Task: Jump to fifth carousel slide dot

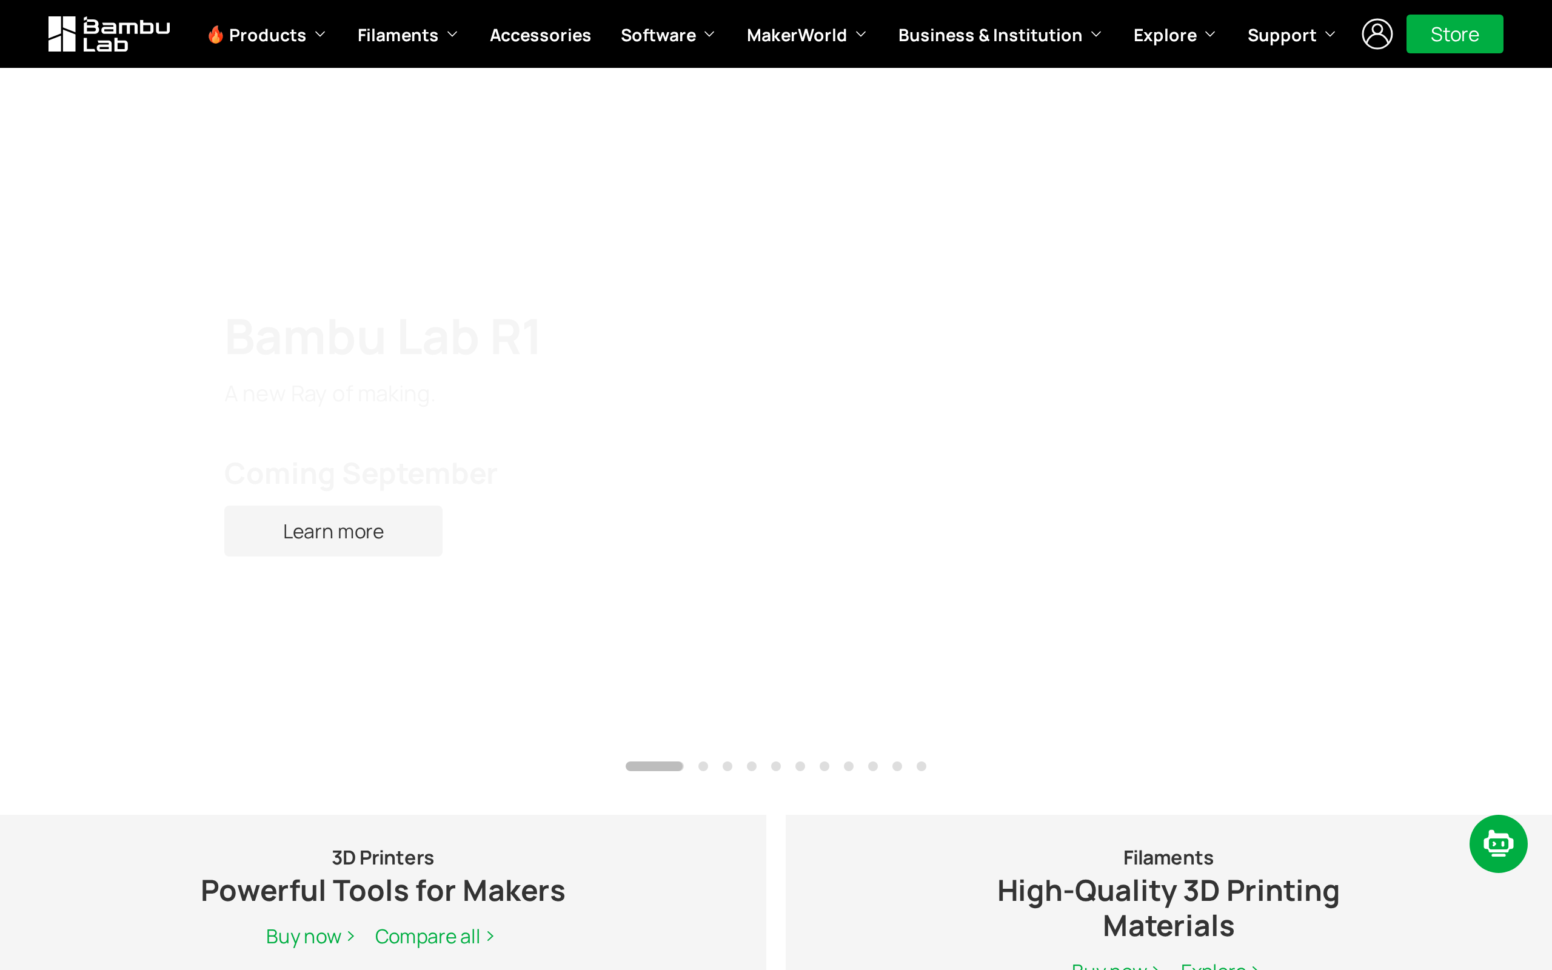Action: point(776,766)
